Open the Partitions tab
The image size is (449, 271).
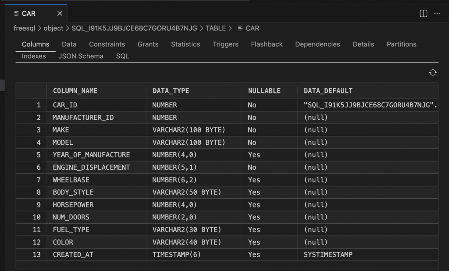click(x=401, y=44)
